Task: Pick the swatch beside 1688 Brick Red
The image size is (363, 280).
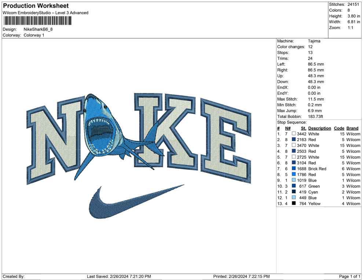Action: (294, 168)
